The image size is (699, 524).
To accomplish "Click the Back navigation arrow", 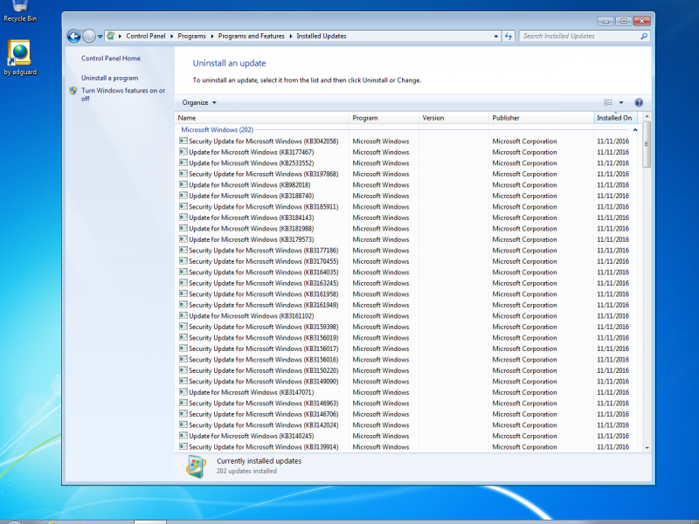I will [74, 36].
